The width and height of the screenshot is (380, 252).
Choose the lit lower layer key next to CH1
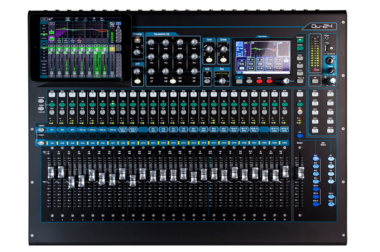pyautogui.click(x=41, y=143)
